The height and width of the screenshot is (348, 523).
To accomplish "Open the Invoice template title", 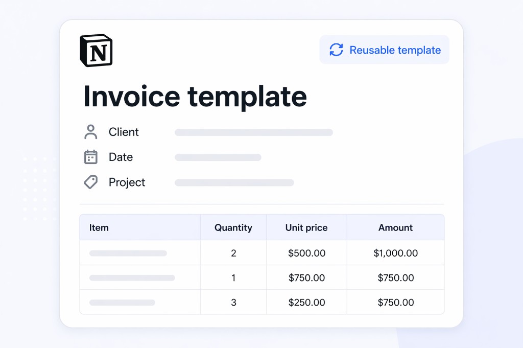I will (195, 97).
